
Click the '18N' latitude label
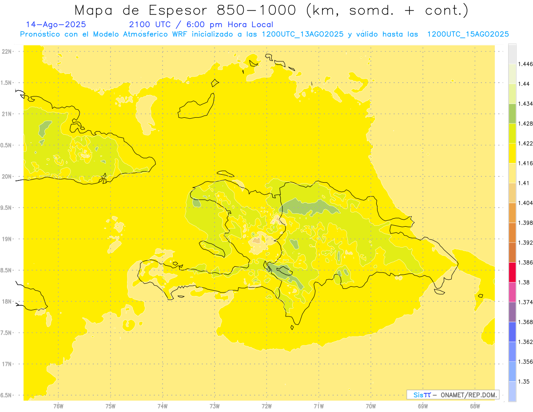point(7,301)
